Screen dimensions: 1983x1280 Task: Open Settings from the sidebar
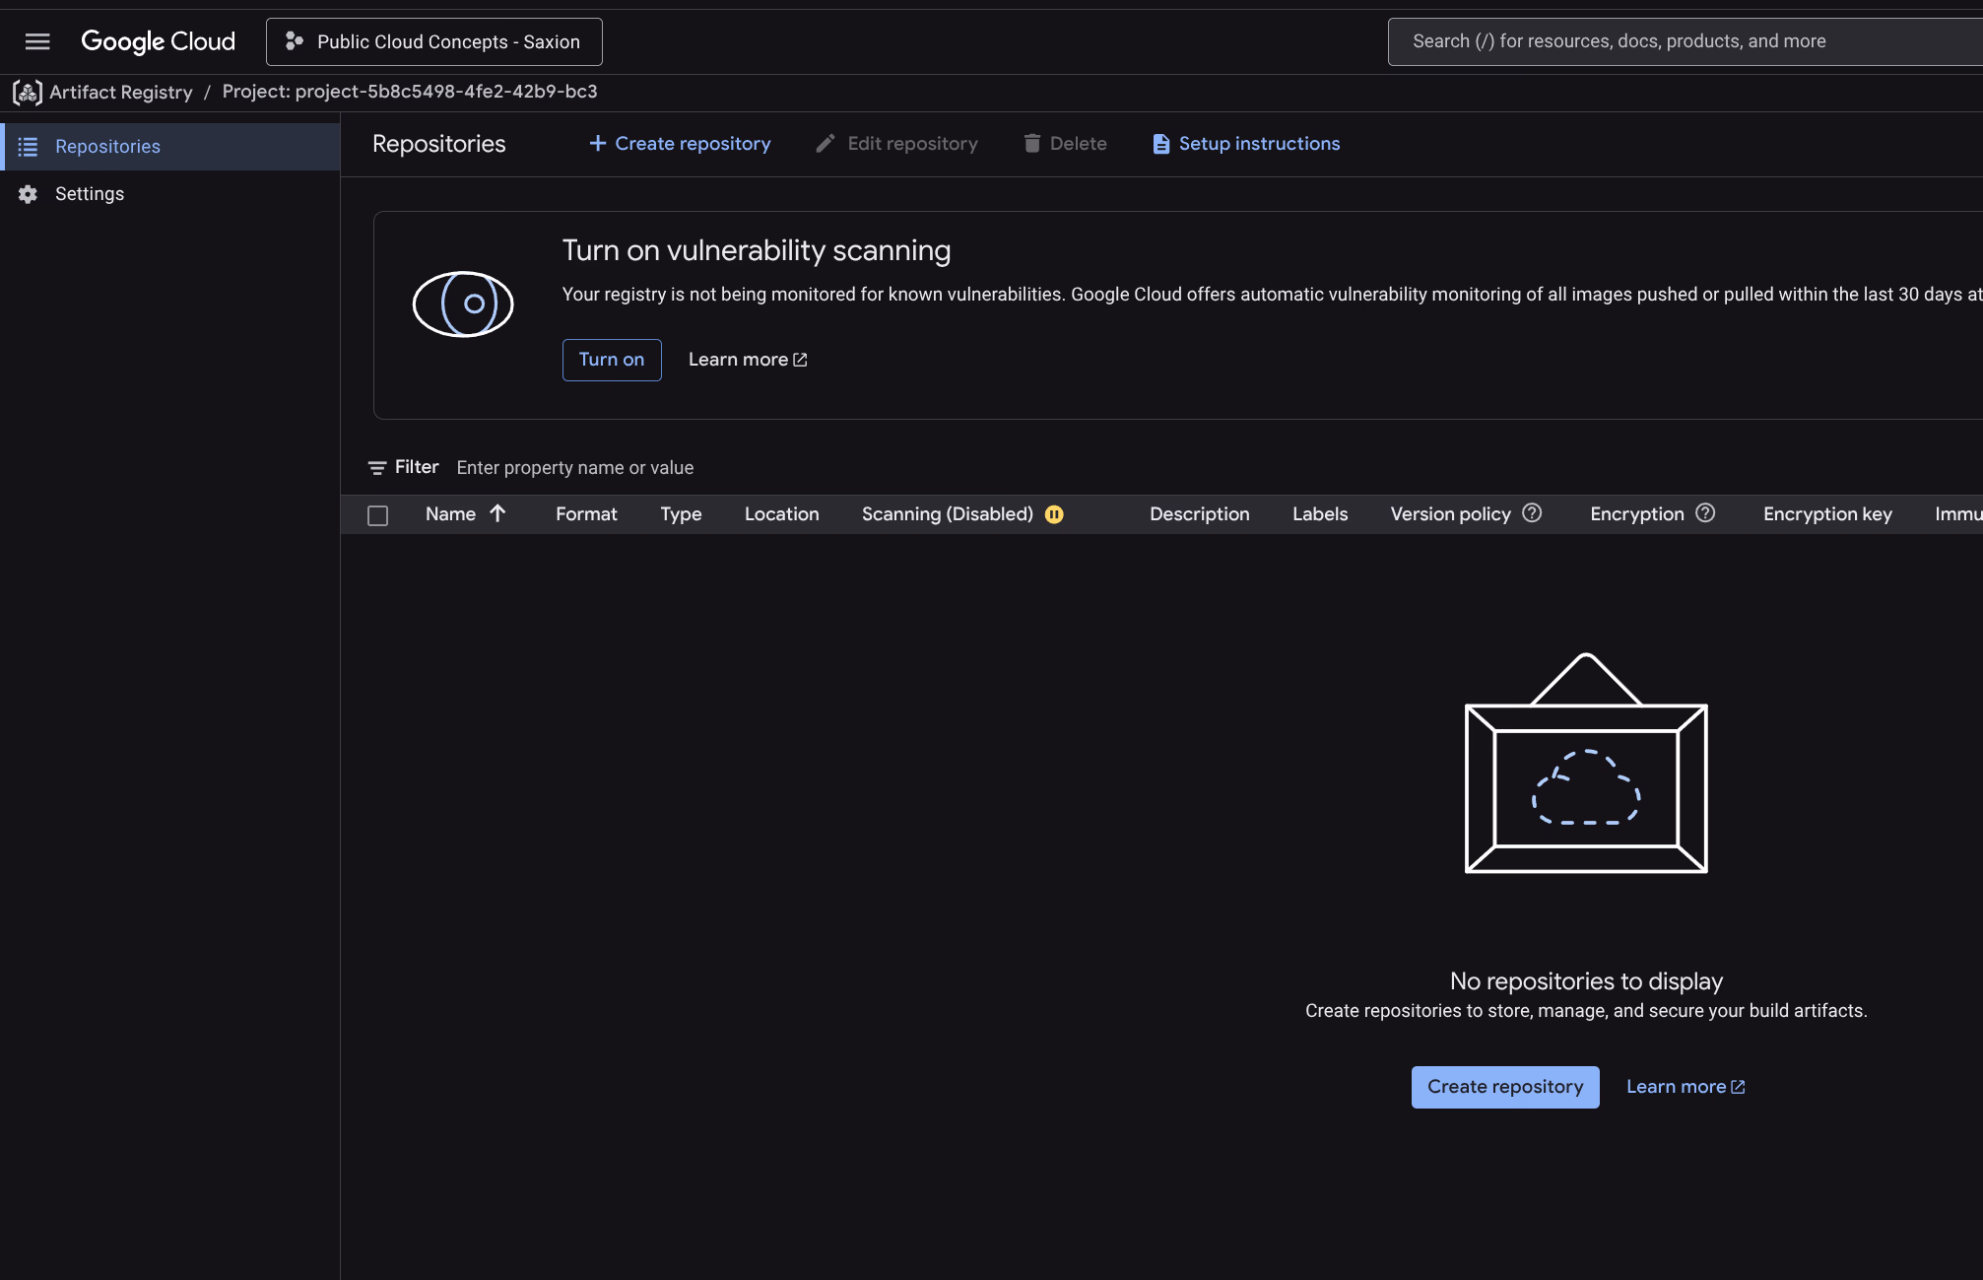click(x=90, y=193)
